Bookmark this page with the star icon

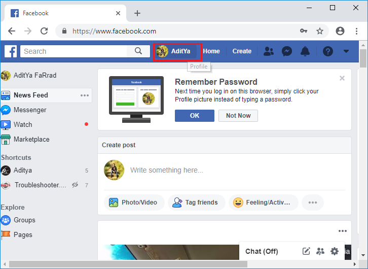320,31
